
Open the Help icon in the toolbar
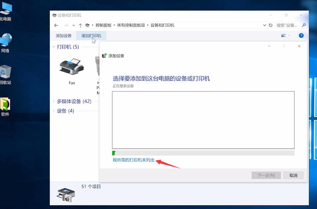(301, 35)
